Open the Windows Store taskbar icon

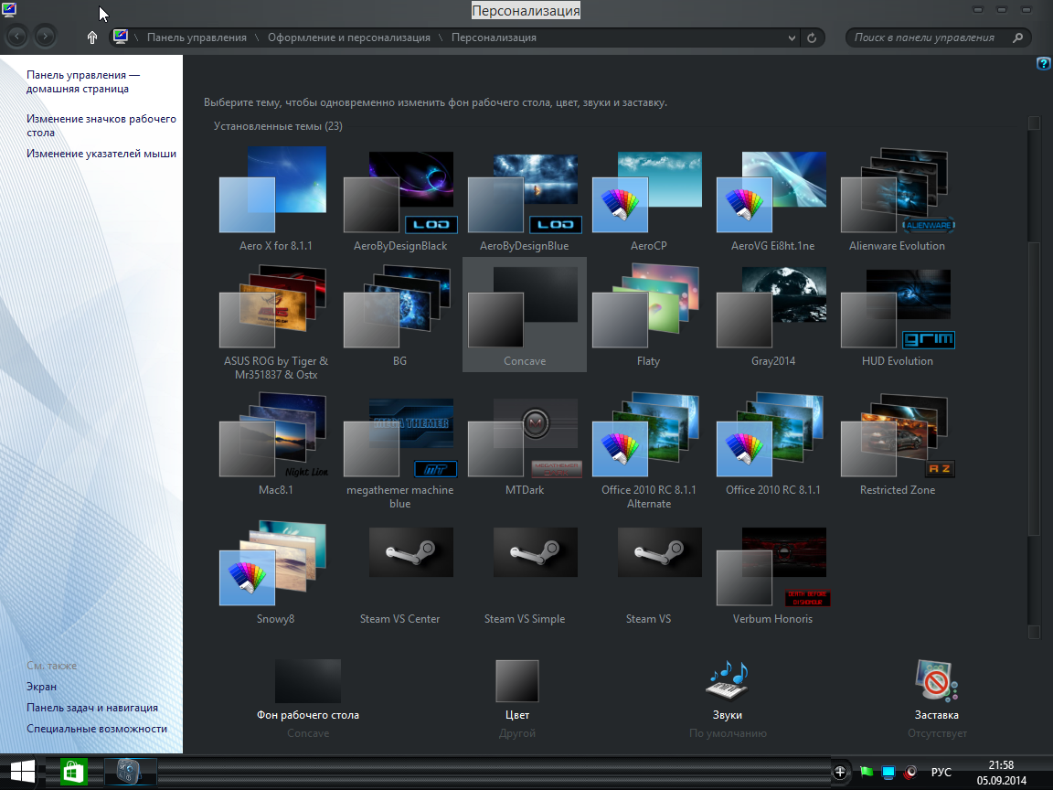73,773
